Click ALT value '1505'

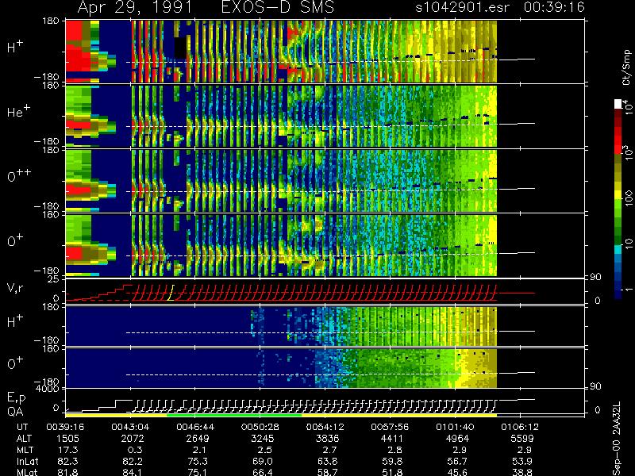tap(67, 439)
